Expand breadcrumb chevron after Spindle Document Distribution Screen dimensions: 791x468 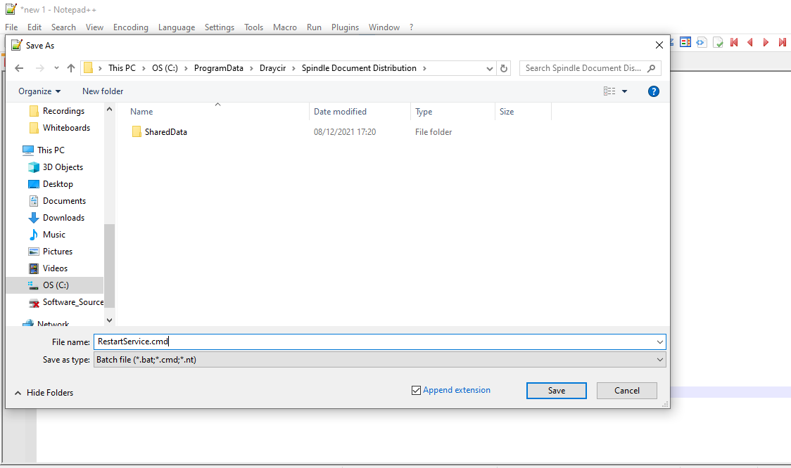pos(424,68)
